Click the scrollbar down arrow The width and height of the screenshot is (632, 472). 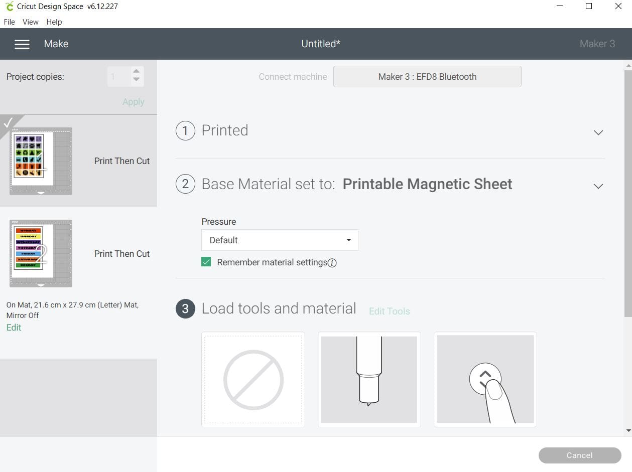click(628, 431)
